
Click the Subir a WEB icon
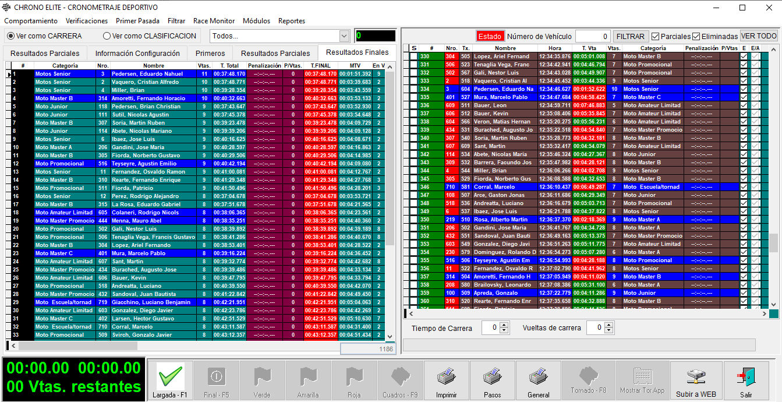click(696, 377)
